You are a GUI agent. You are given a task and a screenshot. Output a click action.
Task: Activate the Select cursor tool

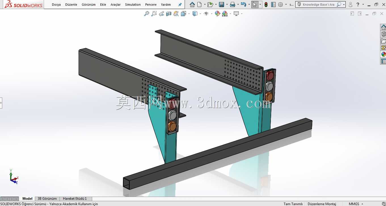[x=255, y=5]
